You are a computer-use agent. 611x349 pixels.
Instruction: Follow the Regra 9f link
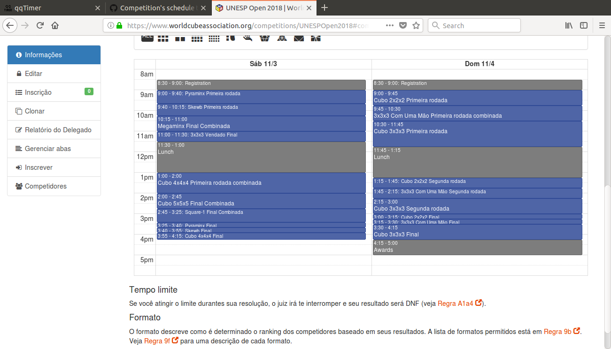[161, 341]
